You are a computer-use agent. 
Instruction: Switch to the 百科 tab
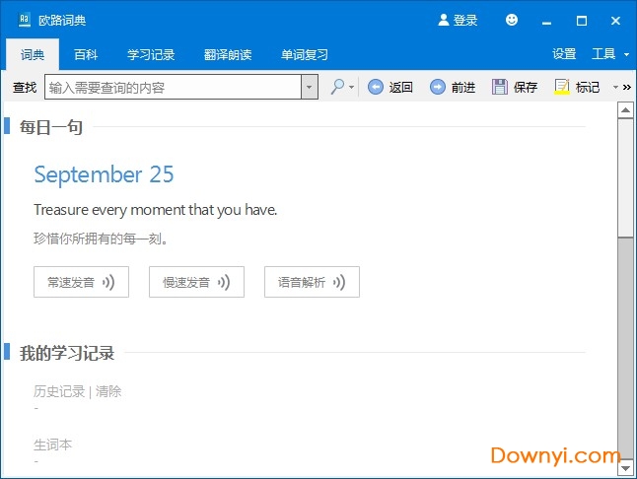pyautogui.click(x=86, y=54)
